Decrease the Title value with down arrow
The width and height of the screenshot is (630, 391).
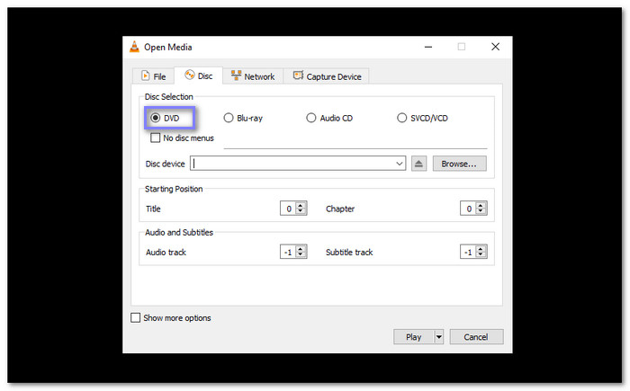301,211
